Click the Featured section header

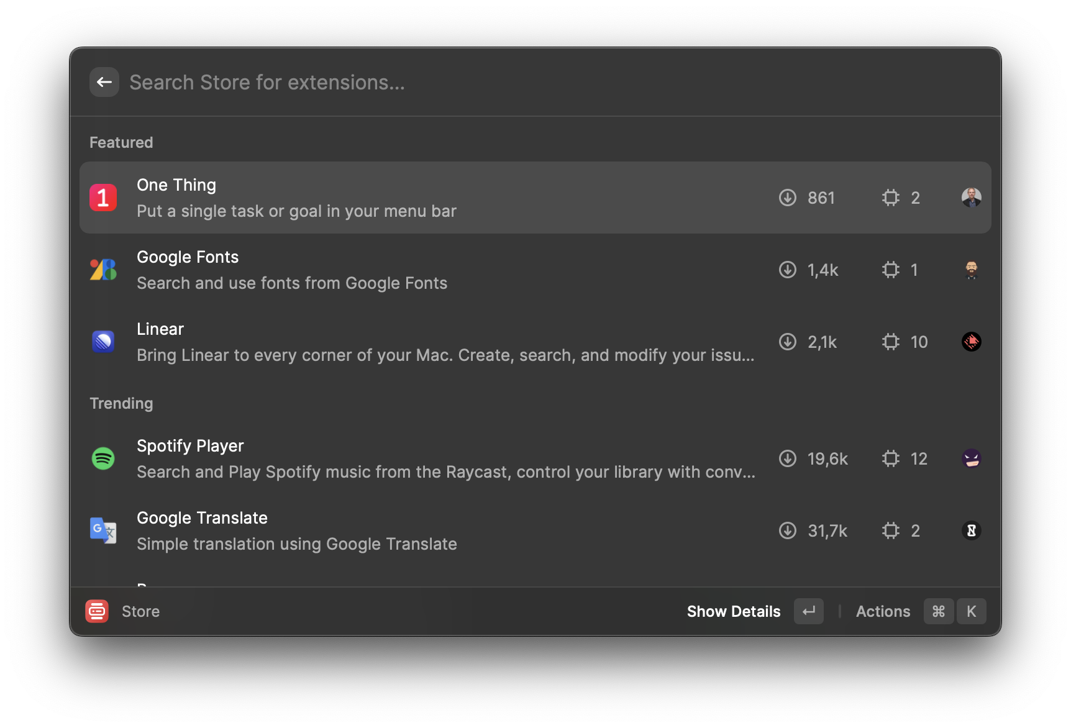[121, 142]
